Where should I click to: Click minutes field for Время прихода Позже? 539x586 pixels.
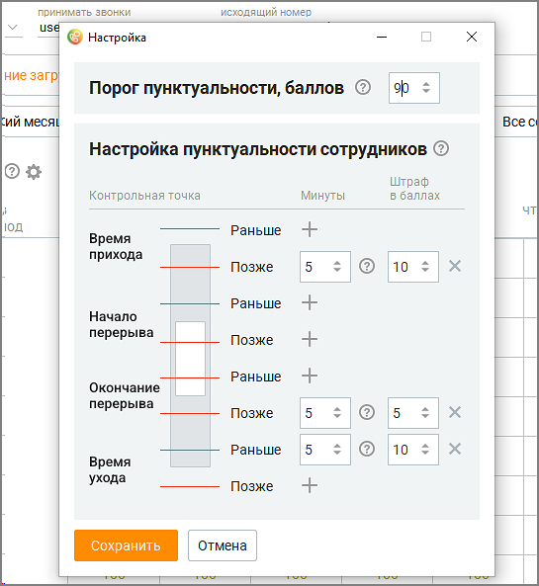pos(325,267)
